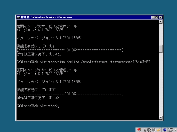Open the cmd.exe system menu icon
The width and height of the screenshot is (177, 132).
pos(19,18)
